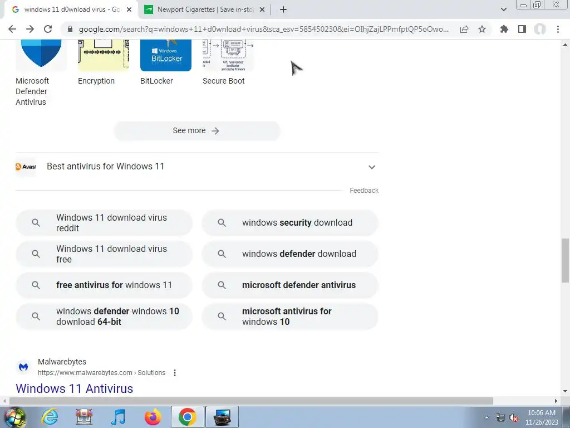Open the network tray icon
Image resolution: width=570 pixels, height=428 pixels.
pyautogui.click(x=500, y=418)
